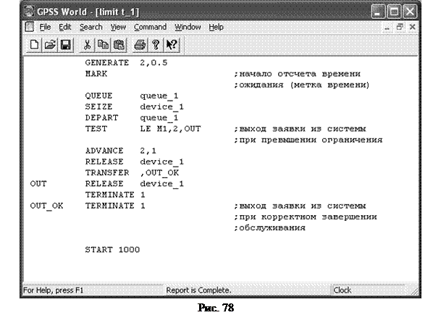Click the Copy toolbar icon
Image resolution: width=441 pixels, height=323 pixels.
pos(103,45)
